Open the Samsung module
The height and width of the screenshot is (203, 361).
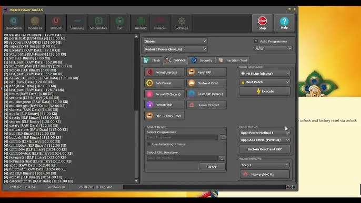[77, 23]
